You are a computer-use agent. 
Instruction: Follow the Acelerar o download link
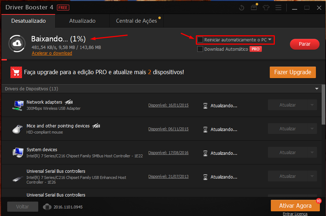[x=52, y=53]
